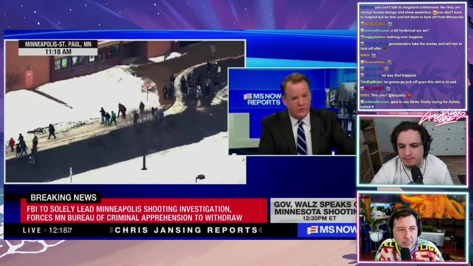Image resolution: width=473 pixels, height=266 pixels.
Task: Click the happylemon username
Action: click(375, 37)
